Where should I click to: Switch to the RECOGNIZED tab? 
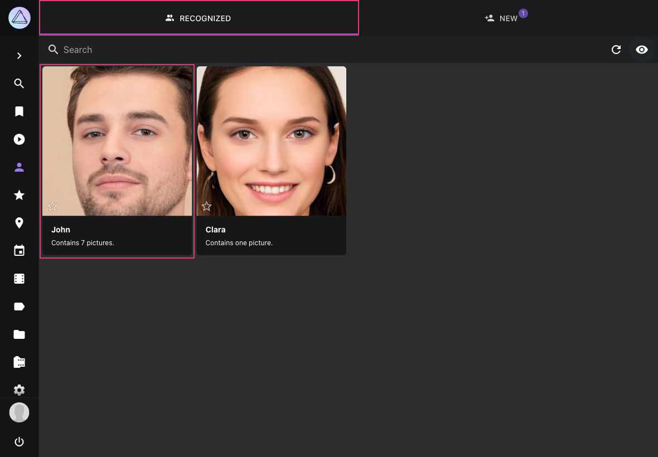[199, 18]
